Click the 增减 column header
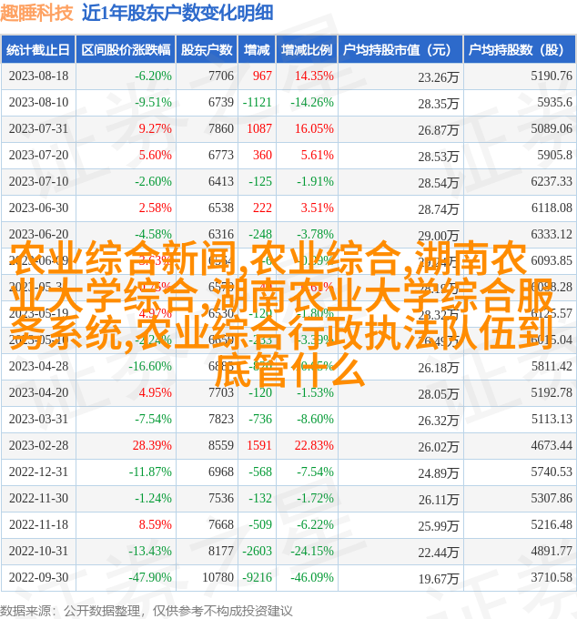The height and width of the screenshot is (619, 577). [x=257, y=50]
